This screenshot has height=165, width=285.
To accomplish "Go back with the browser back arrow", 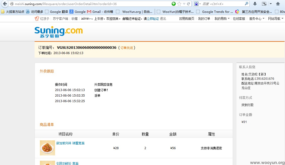I will 5,4.
